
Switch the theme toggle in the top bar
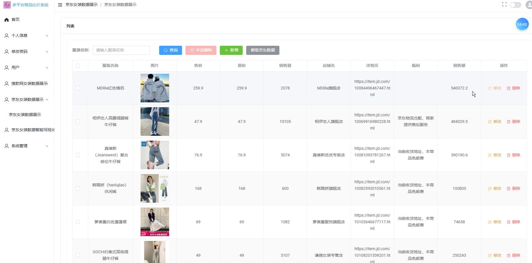click(515, 5)
